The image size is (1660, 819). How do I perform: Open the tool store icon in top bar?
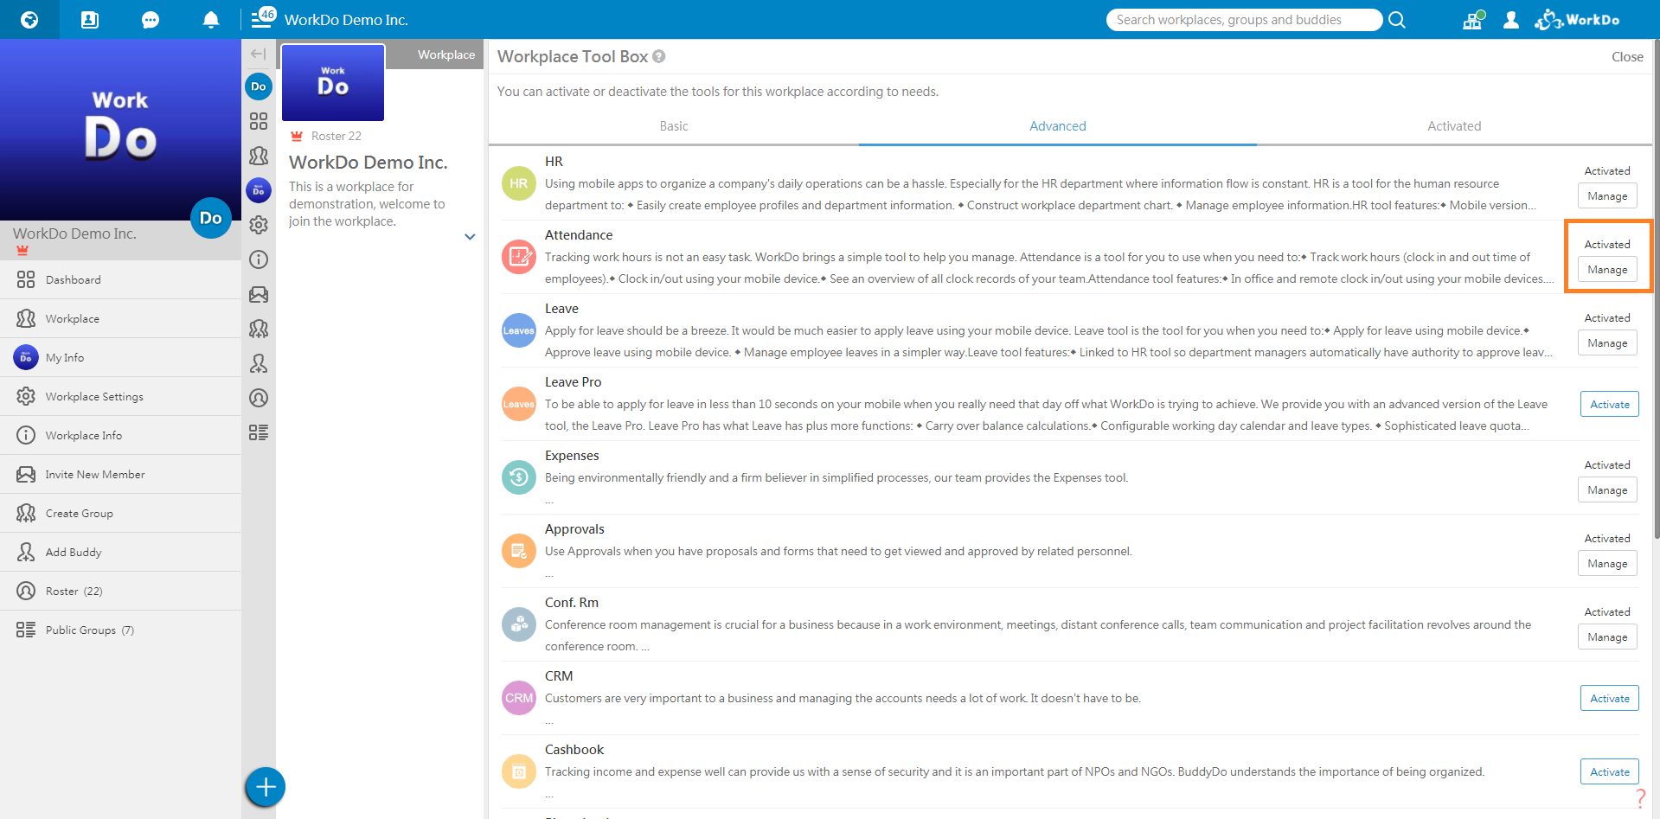[1473, 20]
